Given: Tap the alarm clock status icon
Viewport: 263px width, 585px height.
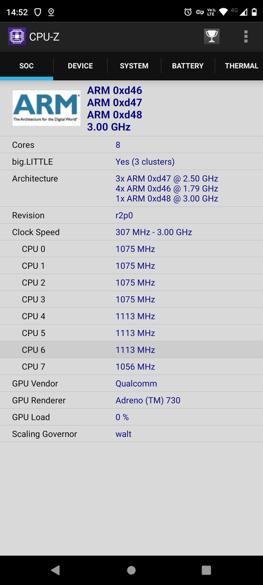Looking at the screenshot, I should point(188,12).
